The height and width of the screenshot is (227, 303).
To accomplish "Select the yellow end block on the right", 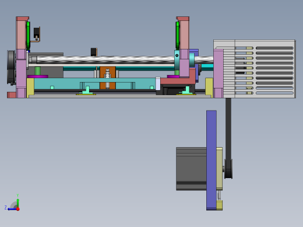I will click(x=209, y=87).
